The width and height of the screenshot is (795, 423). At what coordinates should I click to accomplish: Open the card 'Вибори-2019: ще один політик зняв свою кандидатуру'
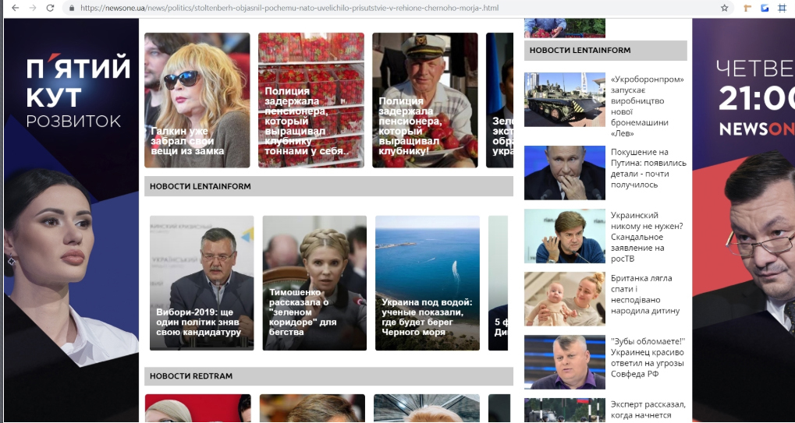202,283
